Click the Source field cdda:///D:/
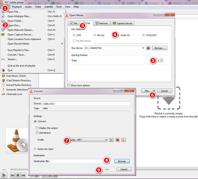 [x=86, y=104]
